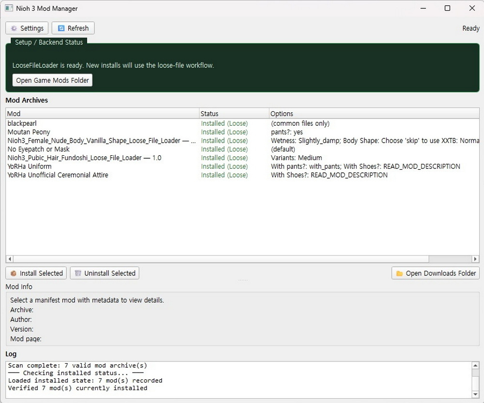484x403 pixels.
Task: Sort by the Mod column header
Action: (103, 114)
